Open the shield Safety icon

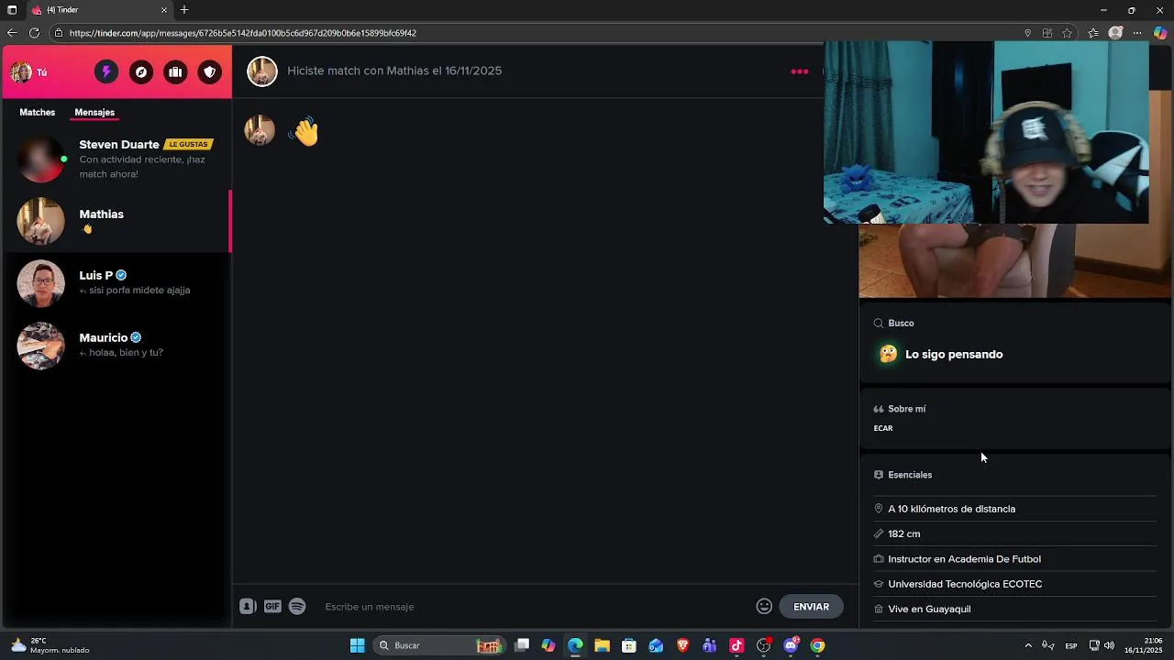tap(210, 72)
